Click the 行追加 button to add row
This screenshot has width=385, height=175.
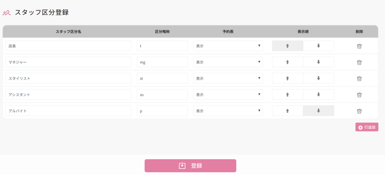tap(367, 127)
